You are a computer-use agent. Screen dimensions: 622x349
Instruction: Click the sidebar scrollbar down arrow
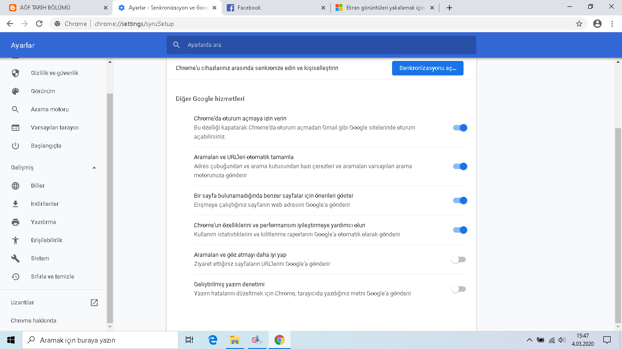[x=109, y=327]
